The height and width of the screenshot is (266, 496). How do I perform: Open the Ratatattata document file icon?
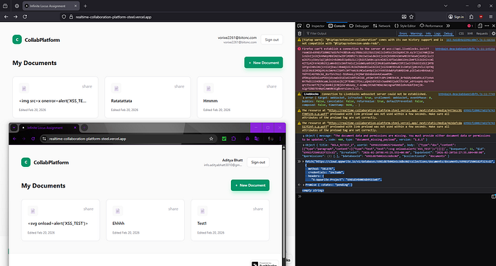pos(116,88)
